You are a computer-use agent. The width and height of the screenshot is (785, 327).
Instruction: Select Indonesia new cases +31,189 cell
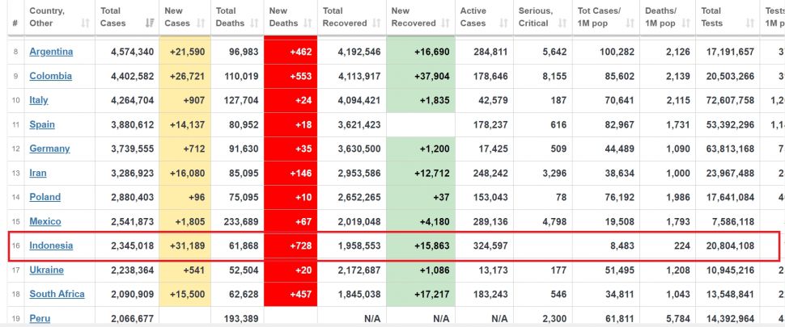click(185, 246)
